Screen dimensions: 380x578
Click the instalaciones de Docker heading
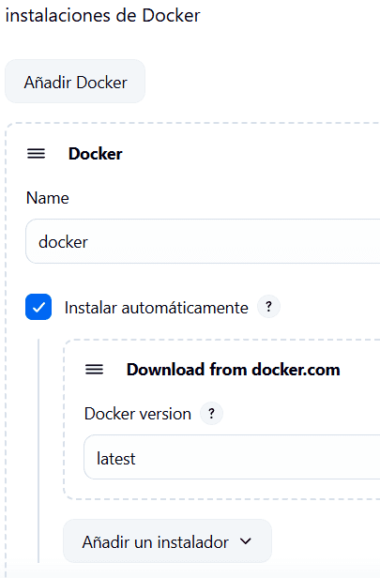[103, 15]
